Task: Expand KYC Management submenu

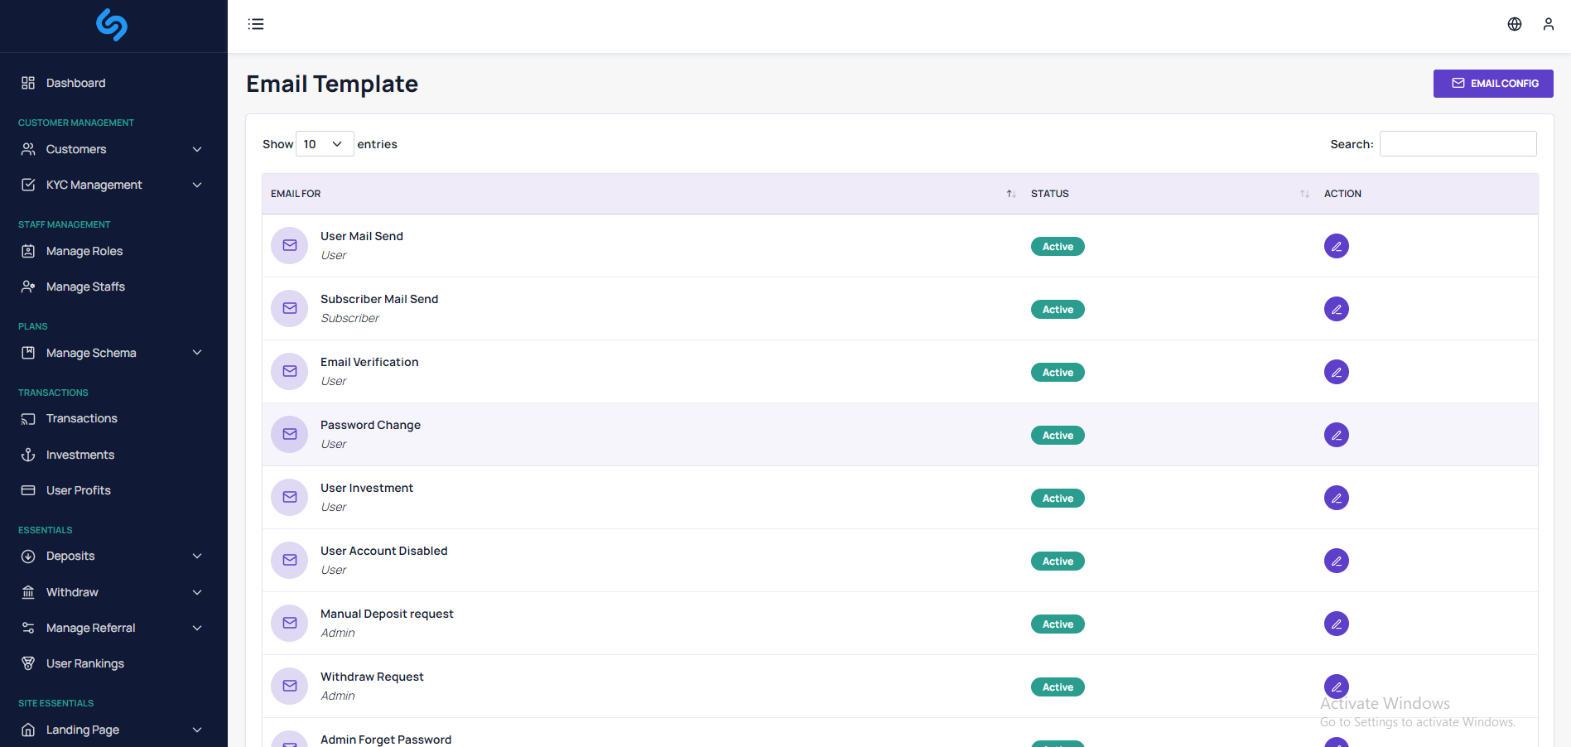Action: pyautogui.click(x=113, y=185)
